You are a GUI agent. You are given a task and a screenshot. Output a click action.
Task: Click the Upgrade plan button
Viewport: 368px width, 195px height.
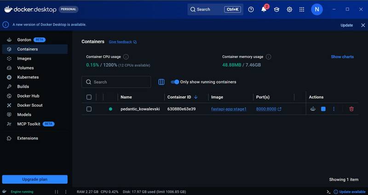(35, 179)
